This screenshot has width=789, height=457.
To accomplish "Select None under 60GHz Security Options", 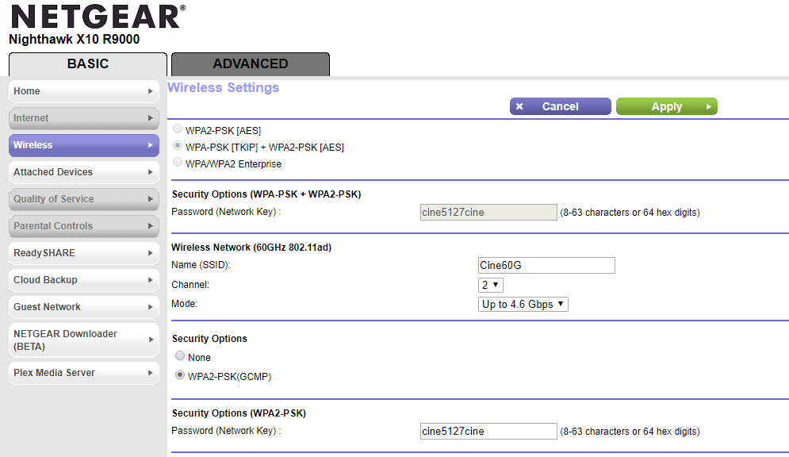I will point(180,356).
